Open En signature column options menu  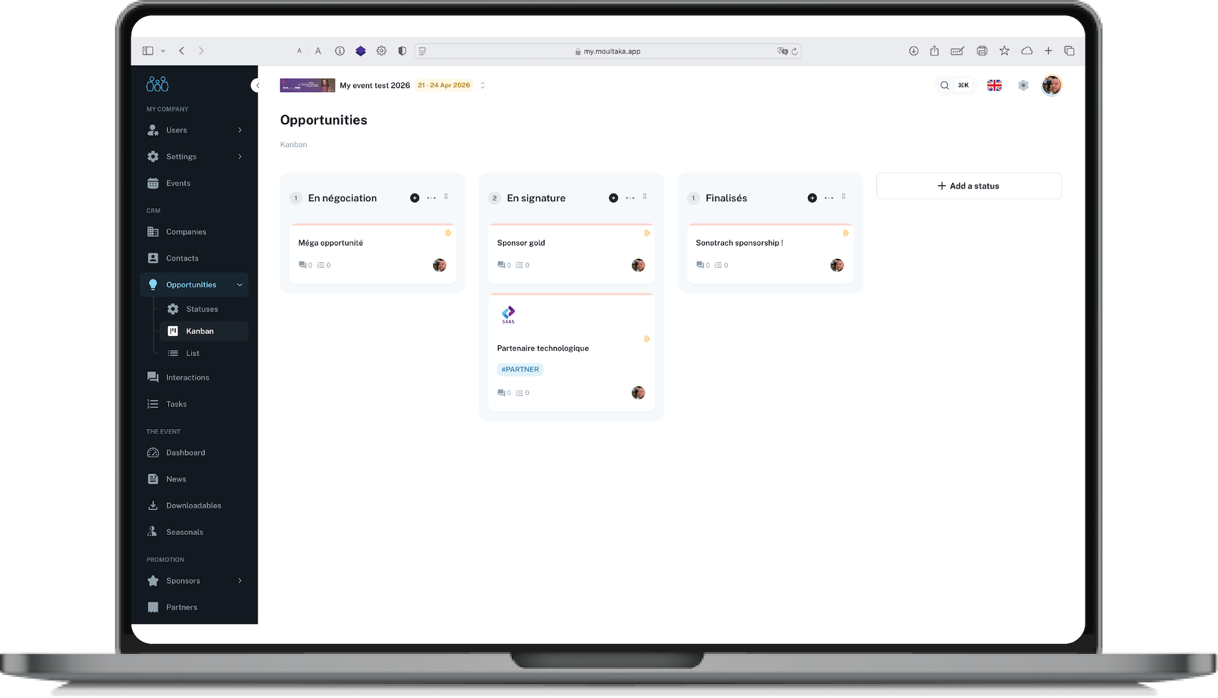pos(630,198)
